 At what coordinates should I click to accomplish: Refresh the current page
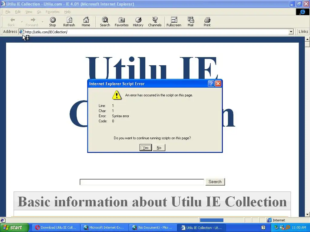click(69, 22)
